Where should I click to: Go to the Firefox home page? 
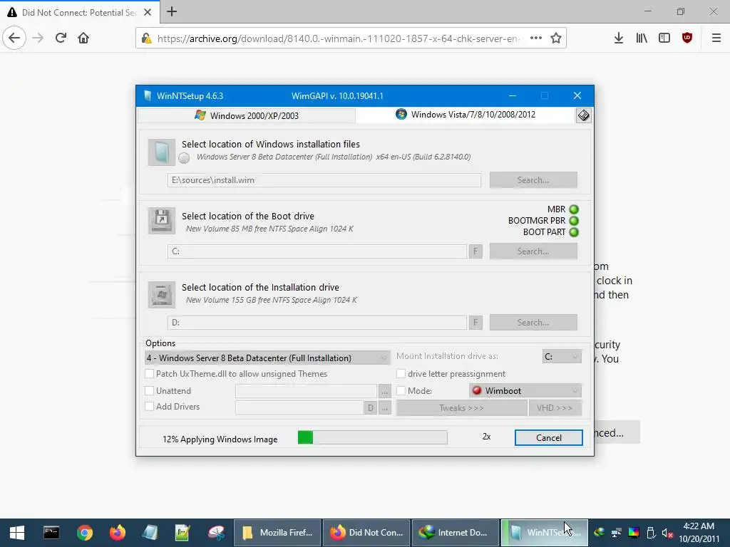coord(83,38)
